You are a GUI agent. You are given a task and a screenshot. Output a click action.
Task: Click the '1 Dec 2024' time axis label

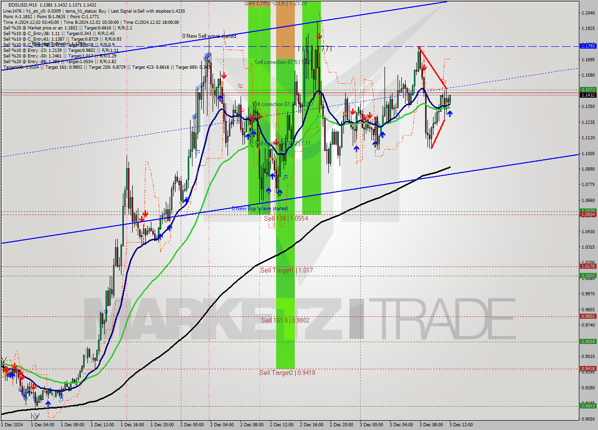pos(13,425)
